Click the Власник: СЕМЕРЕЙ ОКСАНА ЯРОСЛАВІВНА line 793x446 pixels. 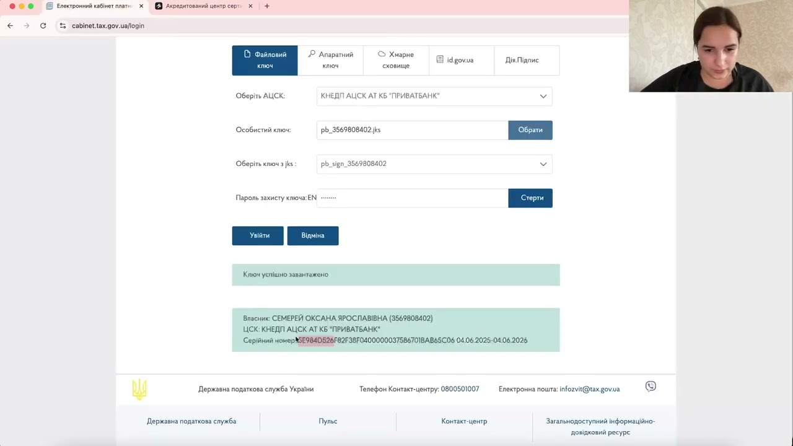(338, 318)
